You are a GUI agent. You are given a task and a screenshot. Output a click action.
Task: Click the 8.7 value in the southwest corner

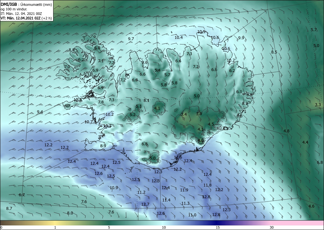9,209
